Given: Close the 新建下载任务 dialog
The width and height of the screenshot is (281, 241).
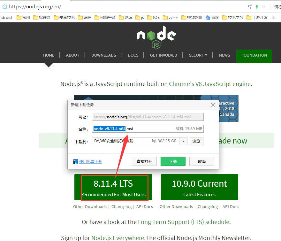Looking at the screenshot, I should pyautogui.click(x=213, y=105).
